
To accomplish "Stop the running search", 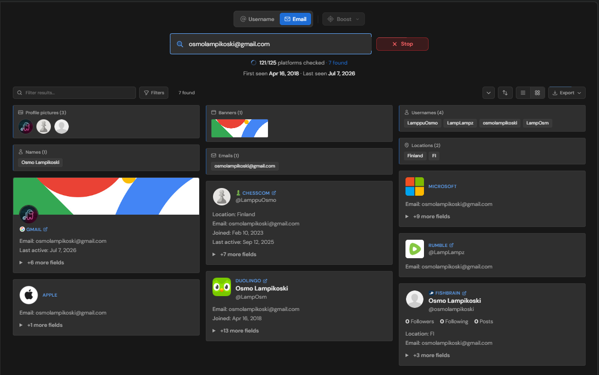I will point(402,44).
